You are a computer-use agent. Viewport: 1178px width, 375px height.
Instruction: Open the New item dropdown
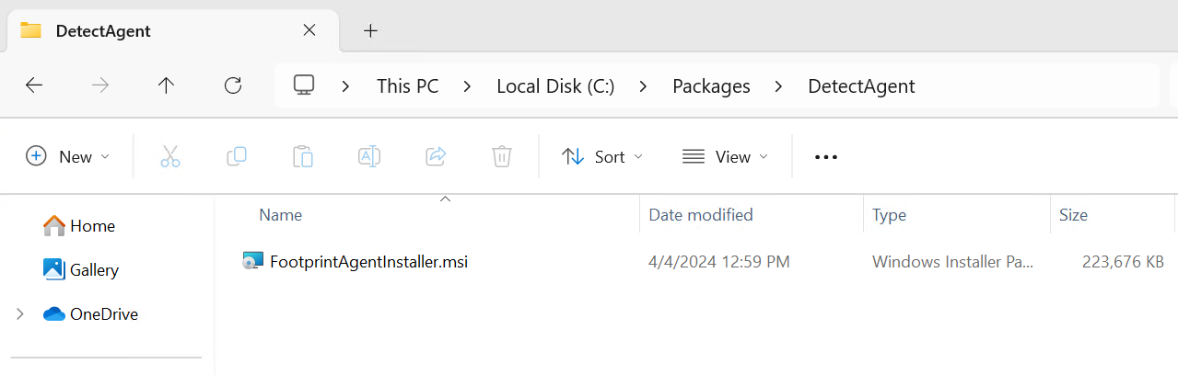pyautogui.click(x=68, y=157)
